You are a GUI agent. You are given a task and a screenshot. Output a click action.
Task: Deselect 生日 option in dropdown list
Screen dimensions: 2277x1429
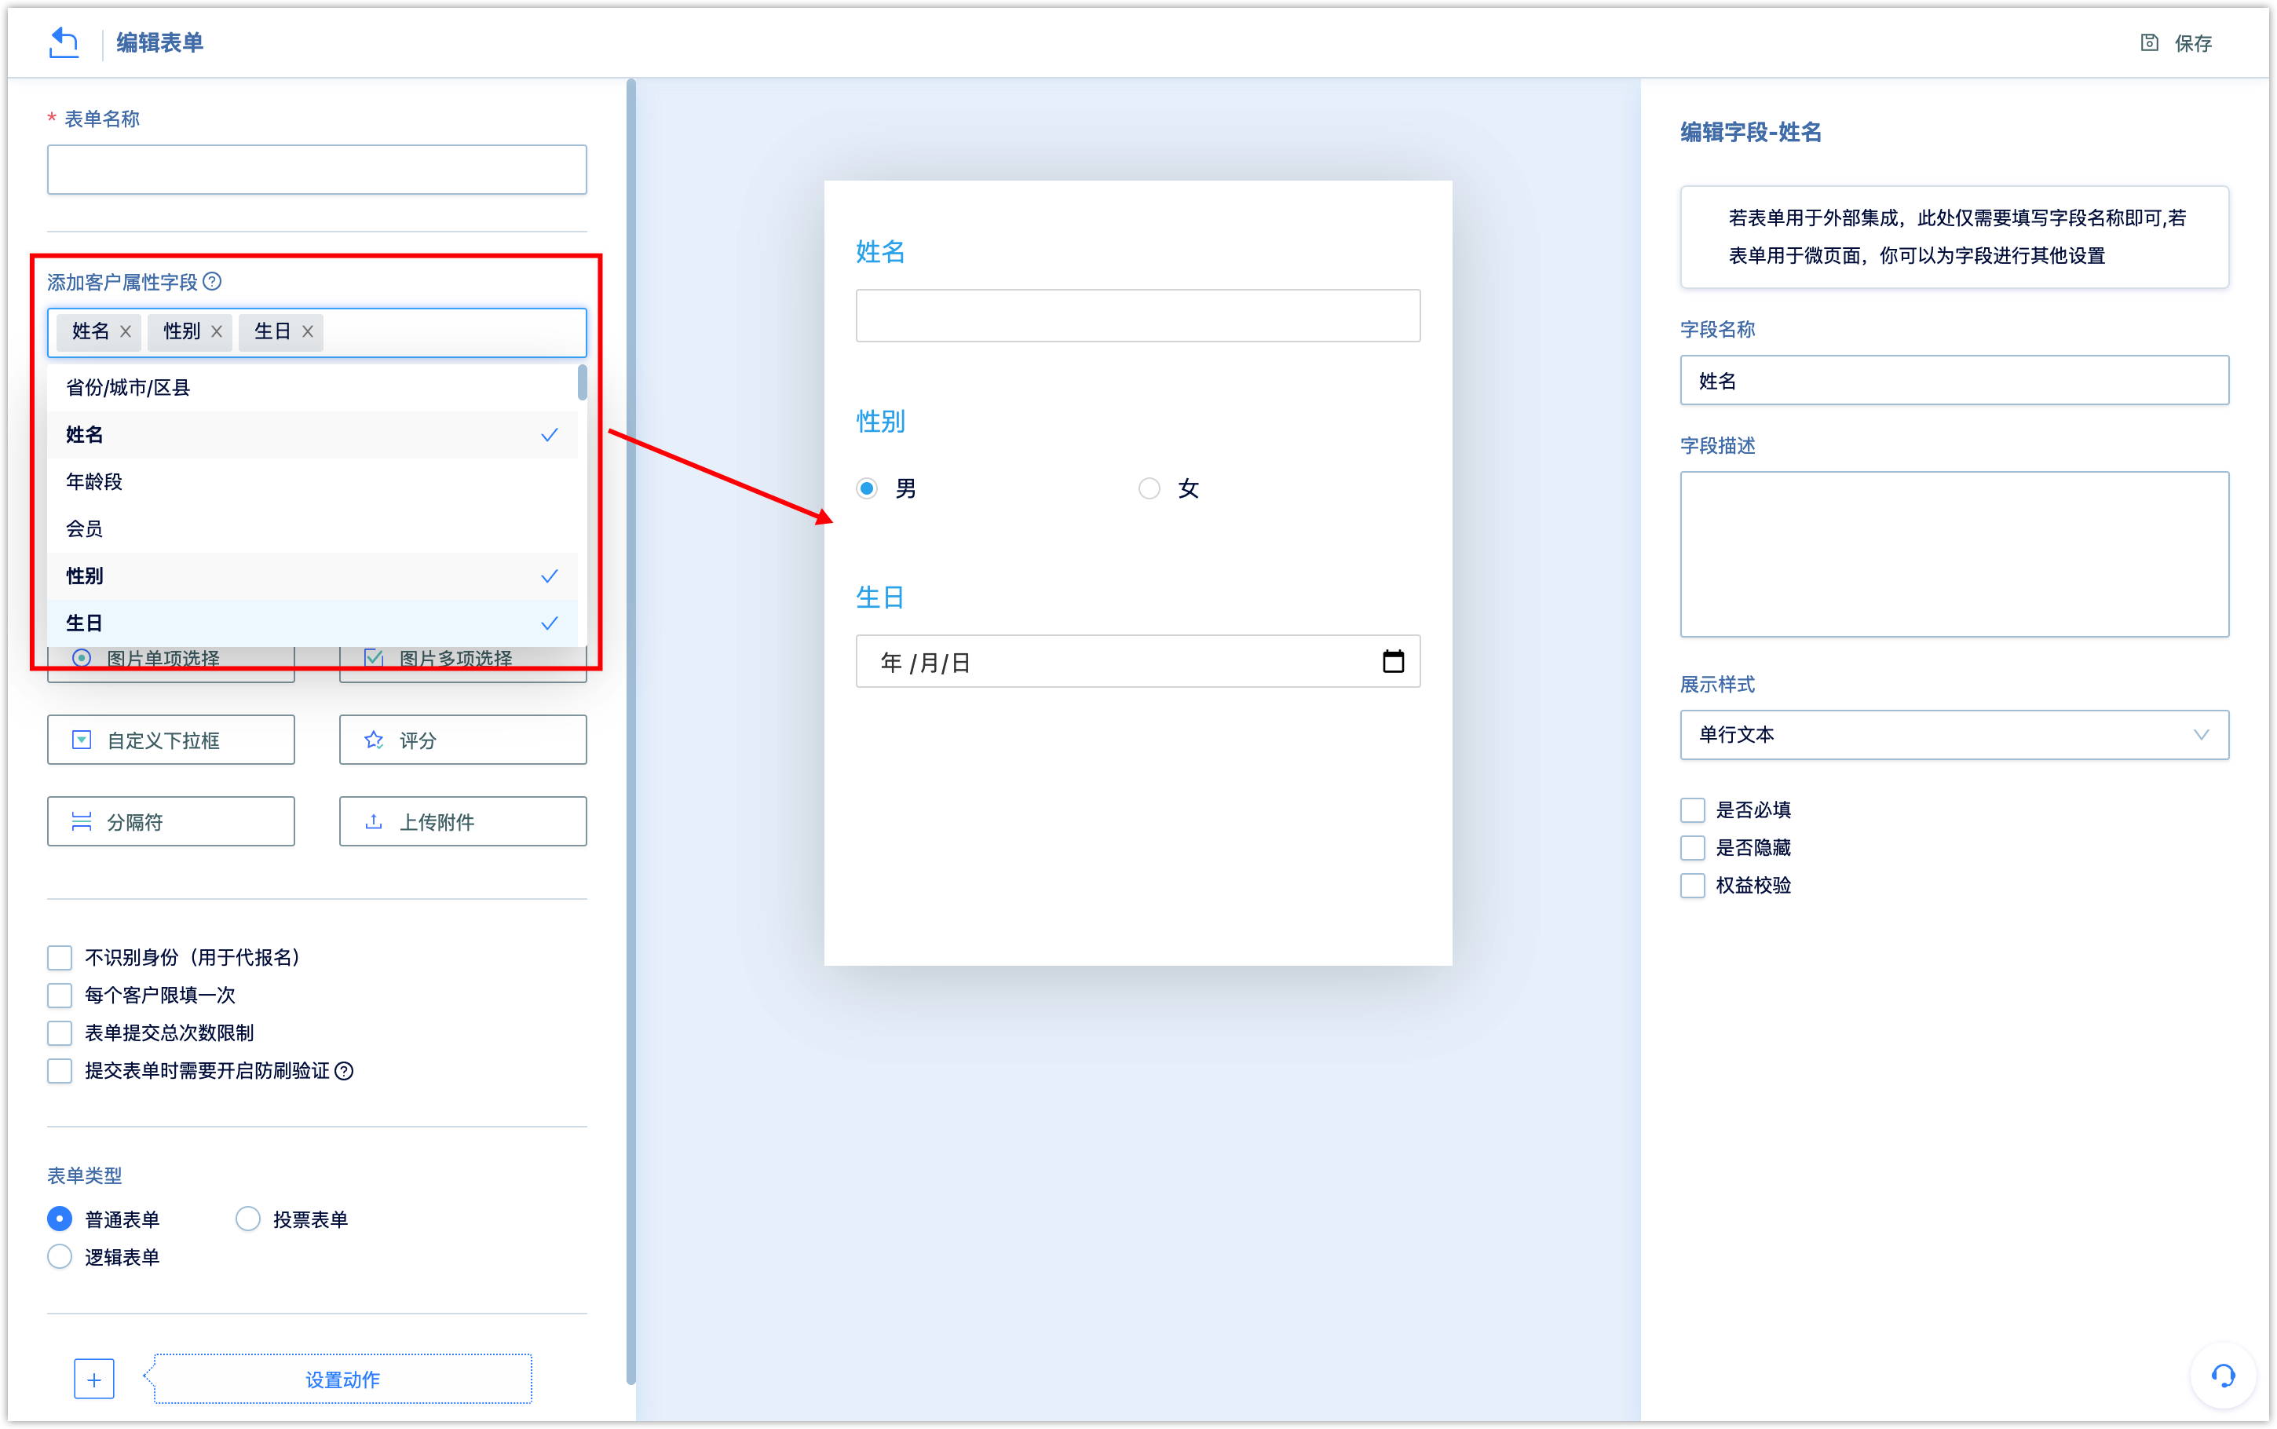click(x=312, y=623)
